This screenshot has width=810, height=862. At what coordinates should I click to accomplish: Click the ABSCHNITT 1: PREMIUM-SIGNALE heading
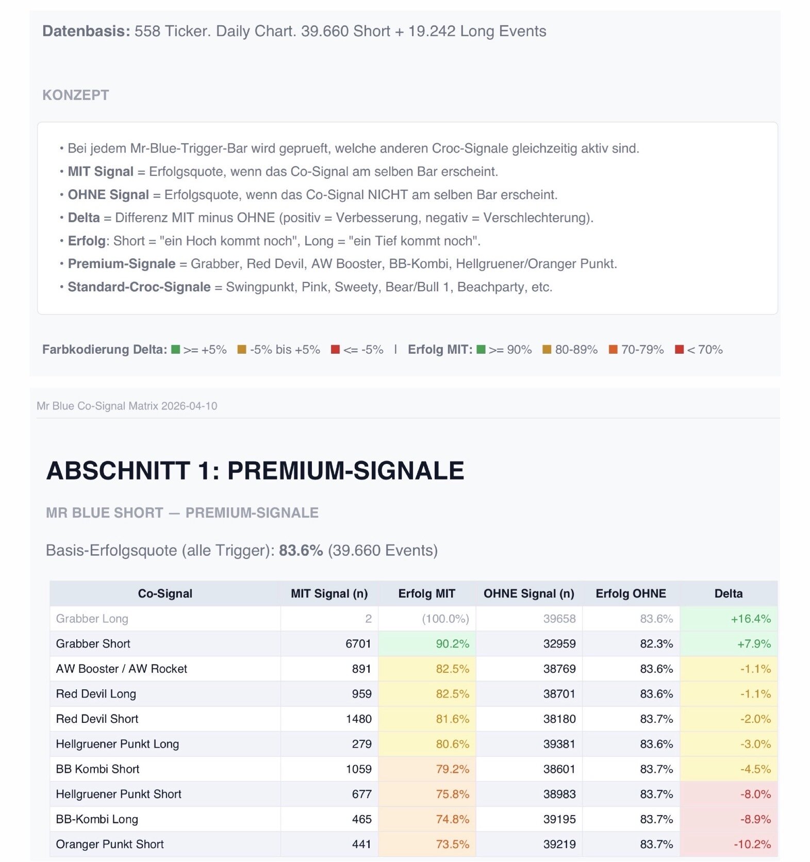click(x=255, y=471)
